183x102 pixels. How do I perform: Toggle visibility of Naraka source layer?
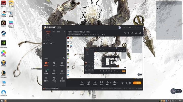44,38
